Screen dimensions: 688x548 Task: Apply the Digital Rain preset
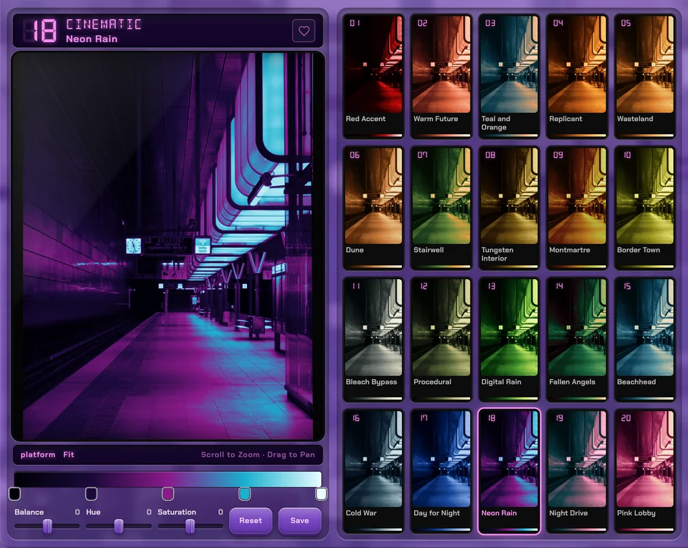pyautogui.click(x=509, y=340)
